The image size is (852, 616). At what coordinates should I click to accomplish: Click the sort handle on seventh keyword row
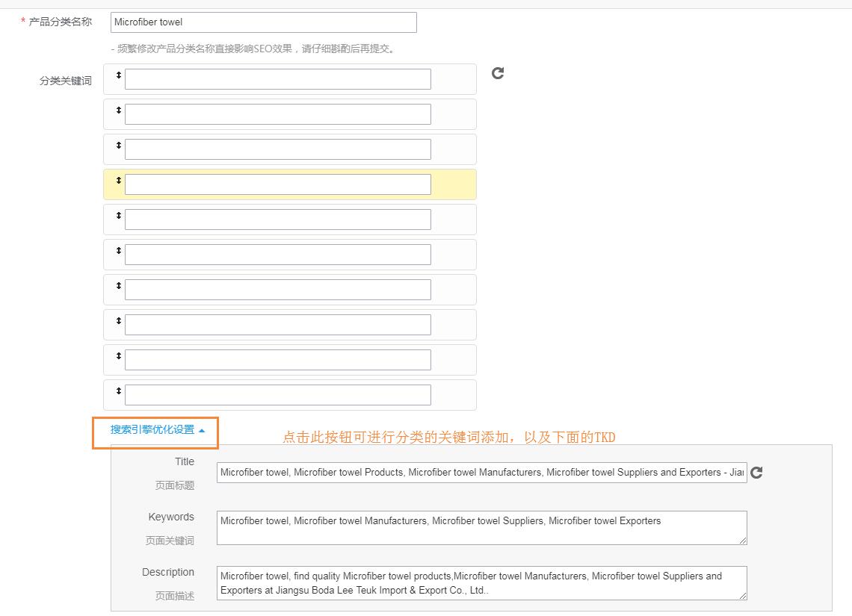pos(118,286)
